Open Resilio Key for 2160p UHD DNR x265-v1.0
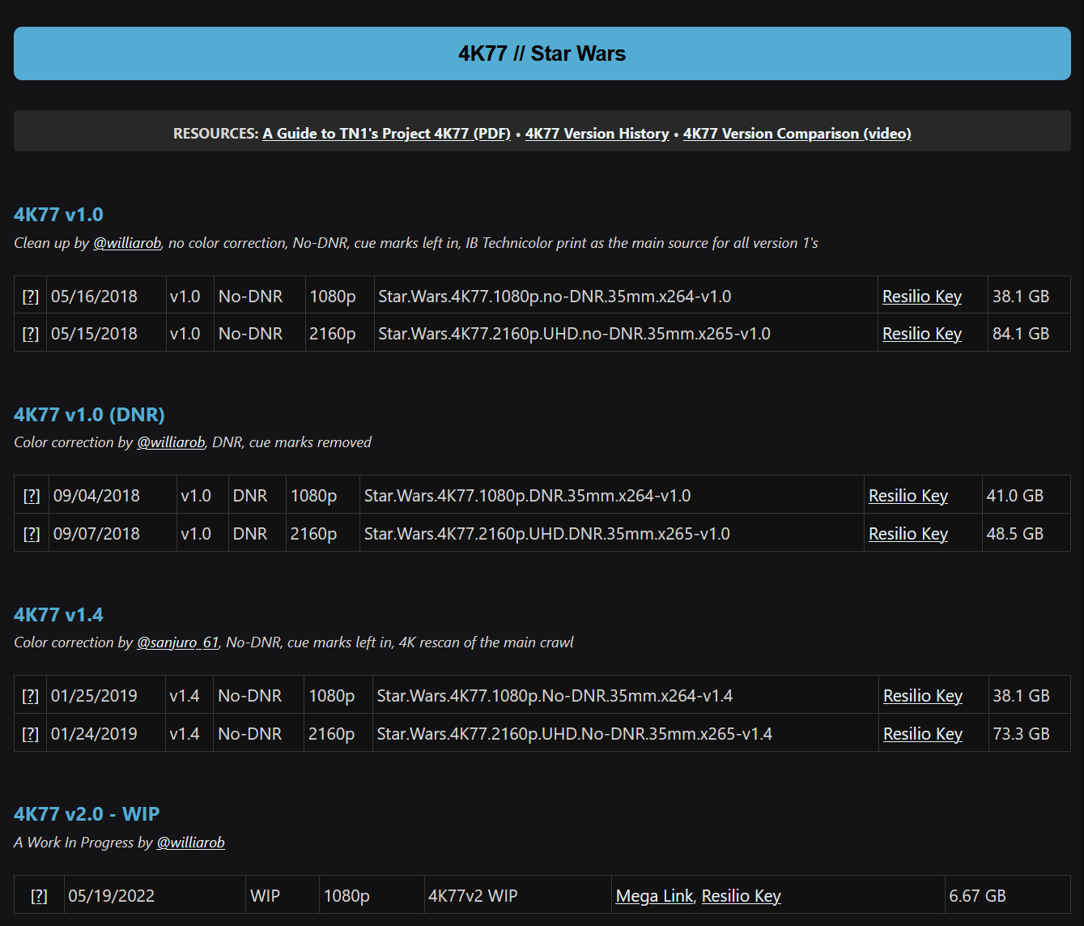Viewport: 1084px width, 926px height. point(908,534)
